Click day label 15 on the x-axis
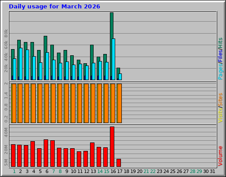This screenshot has width=226, height=177. (106, 171)
